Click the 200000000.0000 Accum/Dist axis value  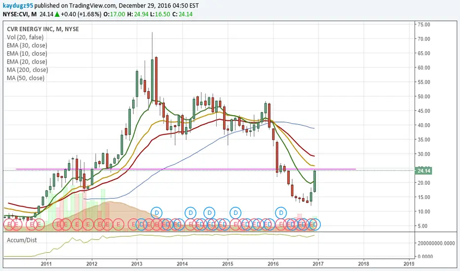coord(436,243)
